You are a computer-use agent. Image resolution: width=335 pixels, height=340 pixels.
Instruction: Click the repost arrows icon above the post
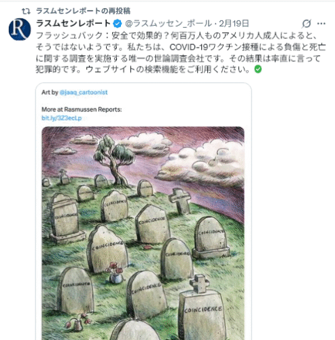coord(26,11)
